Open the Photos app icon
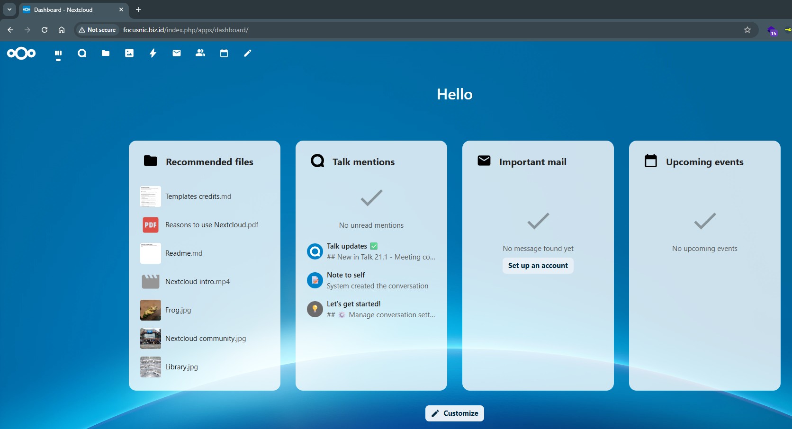Viewport: 792px width, 429px height. click(x=129, y=54)
